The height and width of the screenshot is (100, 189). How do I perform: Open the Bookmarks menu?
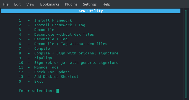[50, 4]
